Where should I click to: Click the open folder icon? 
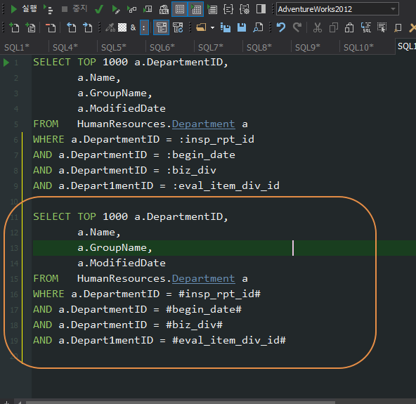click(201, 27)
